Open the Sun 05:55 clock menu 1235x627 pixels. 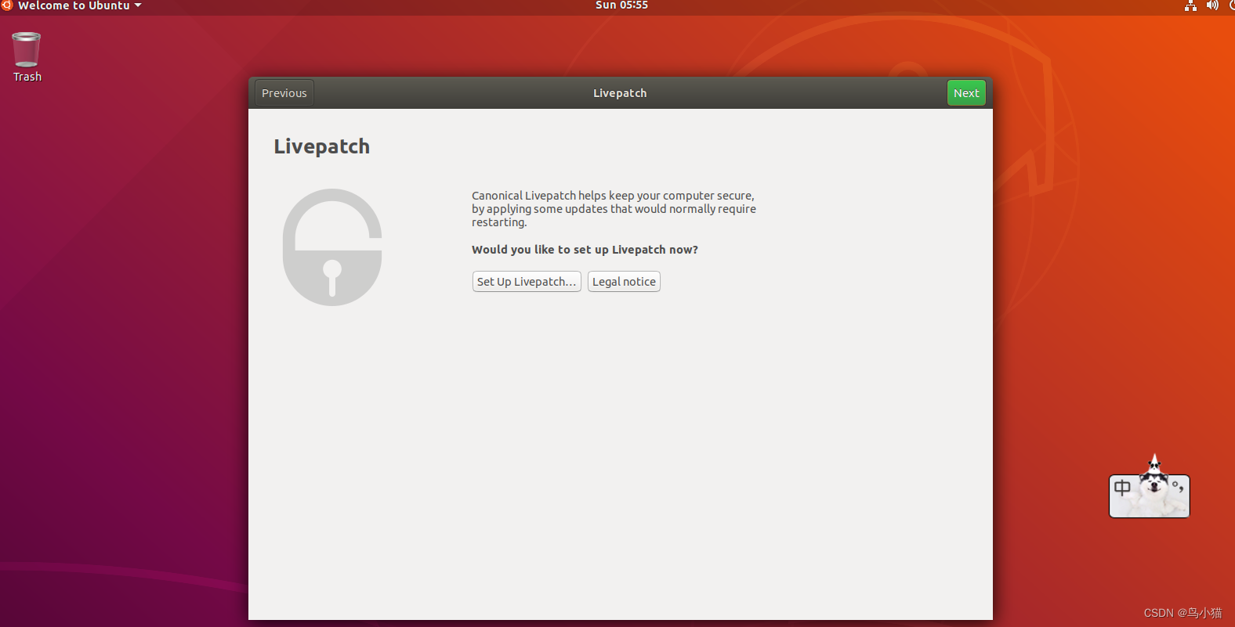[x=621, y=5]
